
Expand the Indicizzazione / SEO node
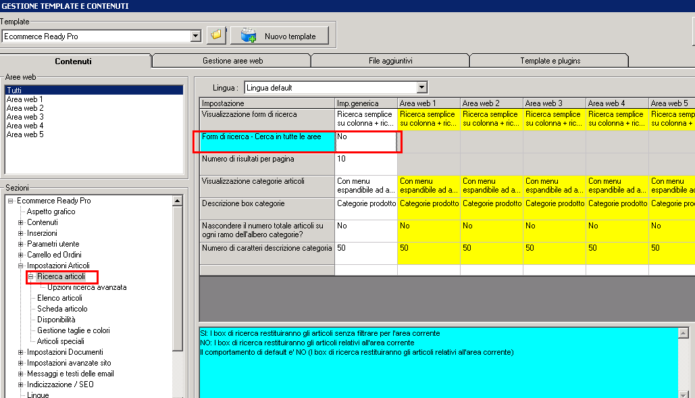pos(20,384)
